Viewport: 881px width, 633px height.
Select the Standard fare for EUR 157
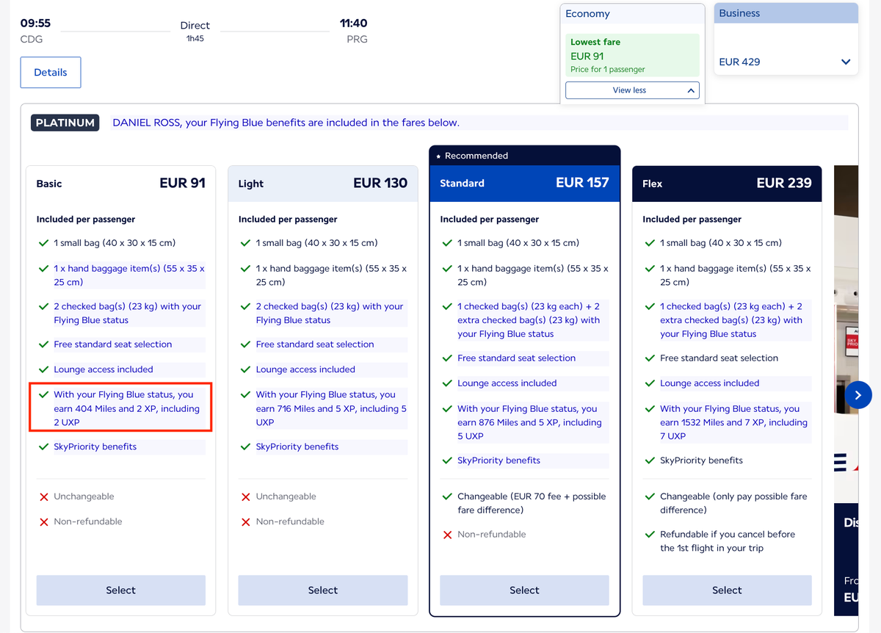524,590
